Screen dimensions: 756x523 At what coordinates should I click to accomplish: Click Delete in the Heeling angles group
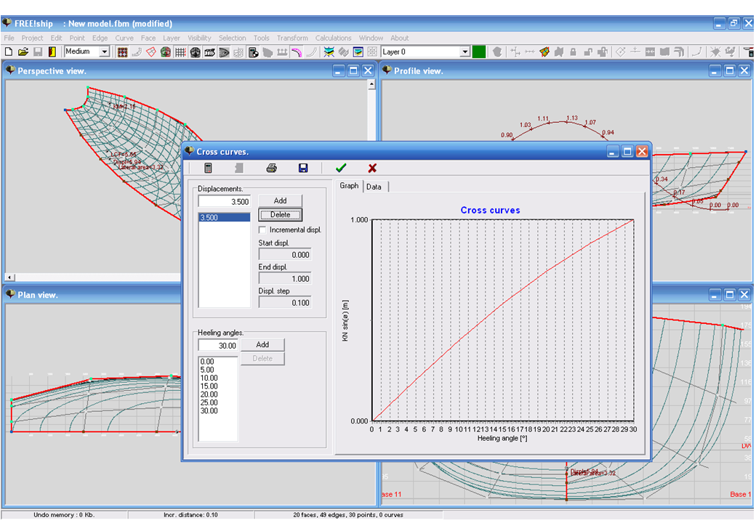262,359
